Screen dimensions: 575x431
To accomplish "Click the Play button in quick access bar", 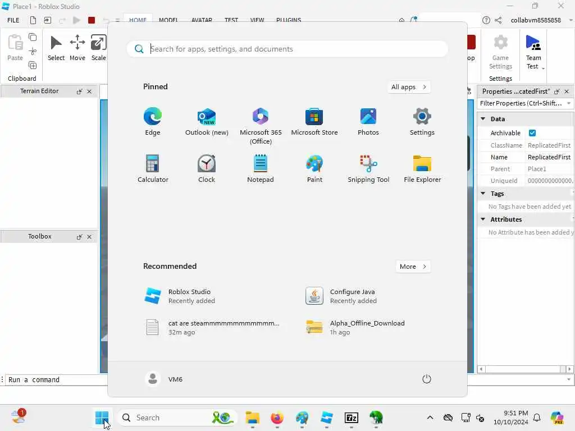I will (x=76, y=20).
